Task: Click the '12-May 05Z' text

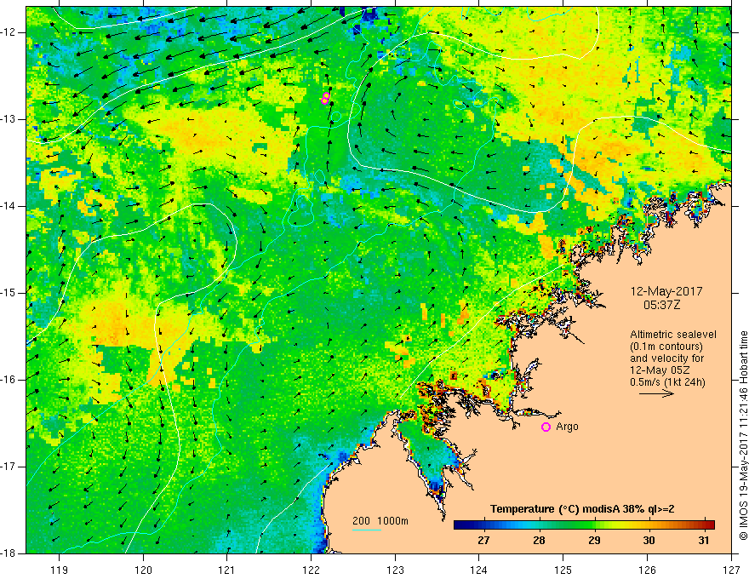Action: coord(660,370)
